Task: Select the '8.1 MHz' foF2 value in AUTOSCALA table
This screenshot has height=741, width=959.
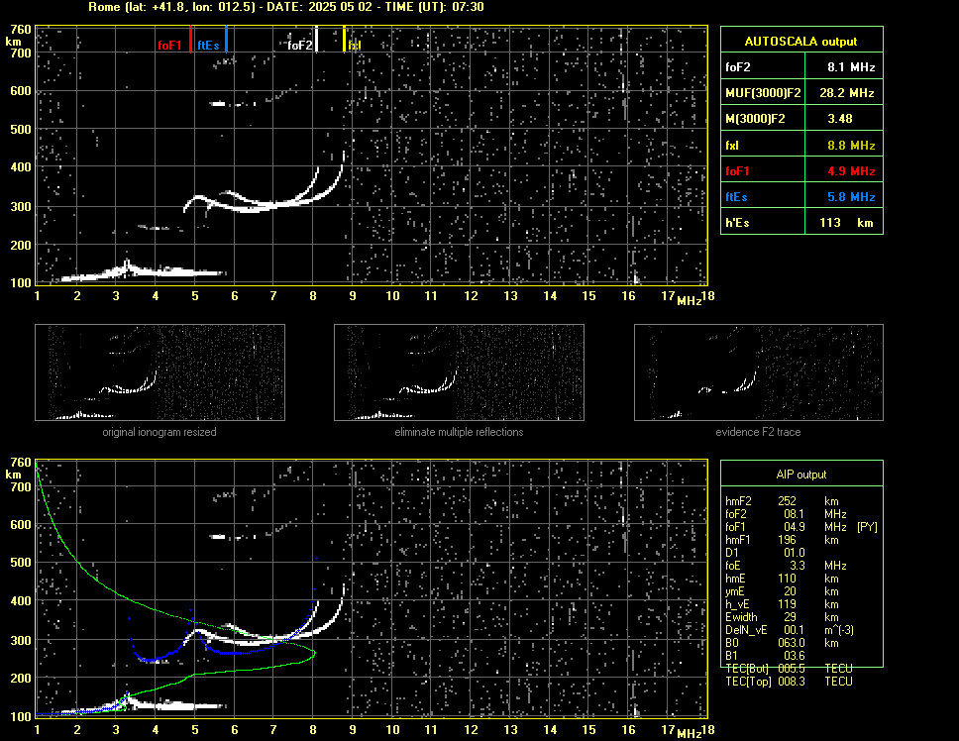Action: [851, 67]
